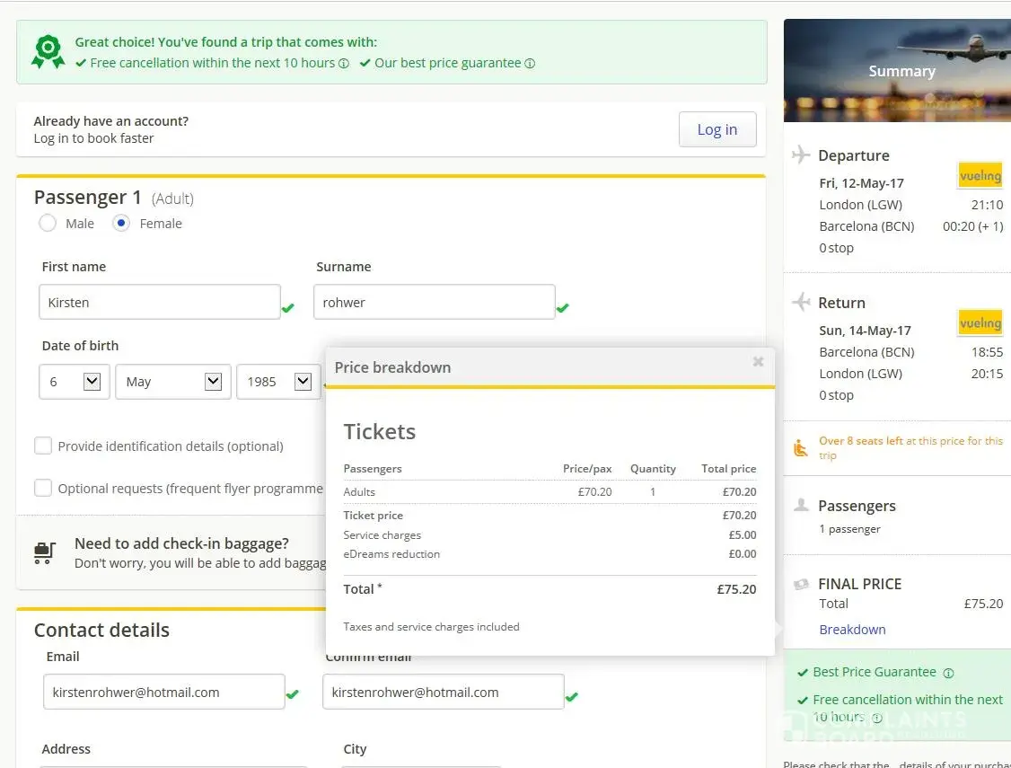This screenshot has width=1011, height=768.
Task: Click the Email input field
Action: tap(163, 693)
